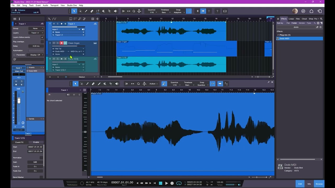The width and height of the screenshot is (335, 188).
Task: Open the video player icon in toolbar
Action: click(x=225, y=11)
